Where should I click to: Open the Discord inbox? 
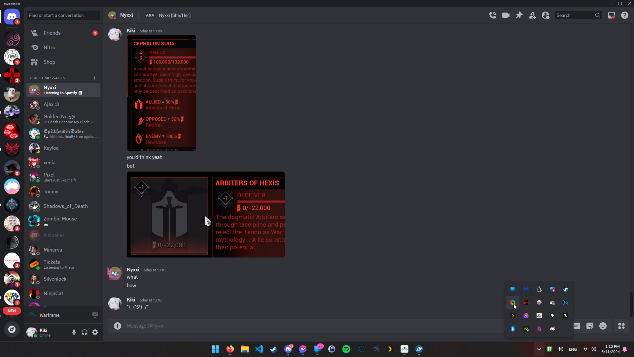pyautogui.click(x=612, y=15)
